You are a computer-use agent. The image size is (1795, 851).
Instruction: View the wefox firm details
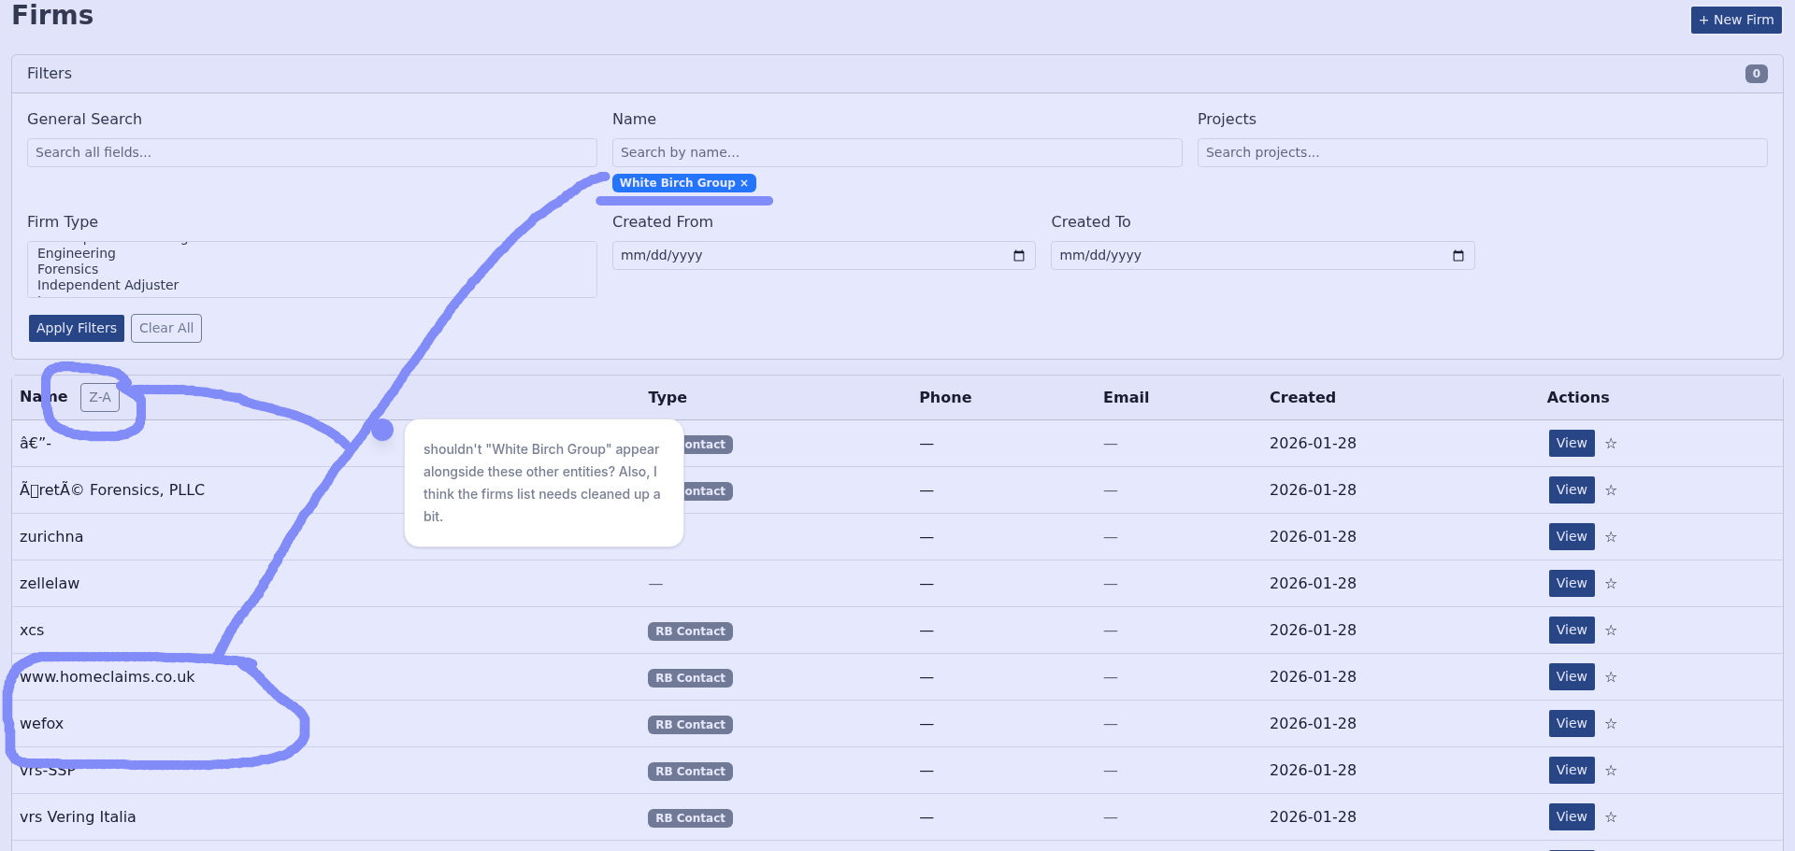tap(1571, 724)
